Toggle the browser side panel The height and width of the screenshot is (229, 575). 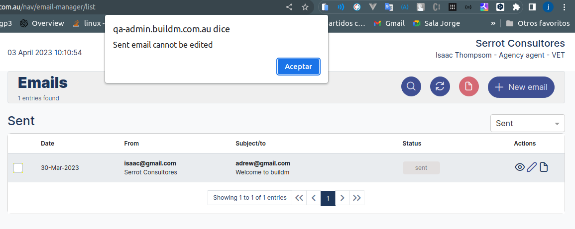(532, 7)
